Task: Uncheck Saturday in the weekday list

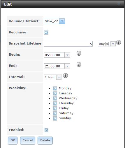Action: click(55, 113)
